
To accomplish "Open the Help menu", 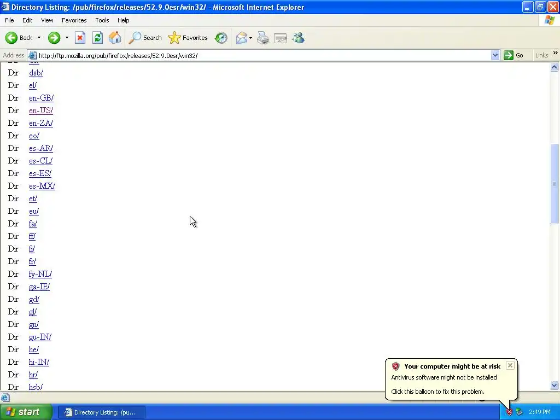I will pos(123,20).
